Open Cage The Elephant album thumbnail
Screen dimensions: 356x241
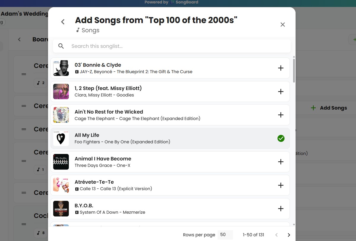point(61,115)
